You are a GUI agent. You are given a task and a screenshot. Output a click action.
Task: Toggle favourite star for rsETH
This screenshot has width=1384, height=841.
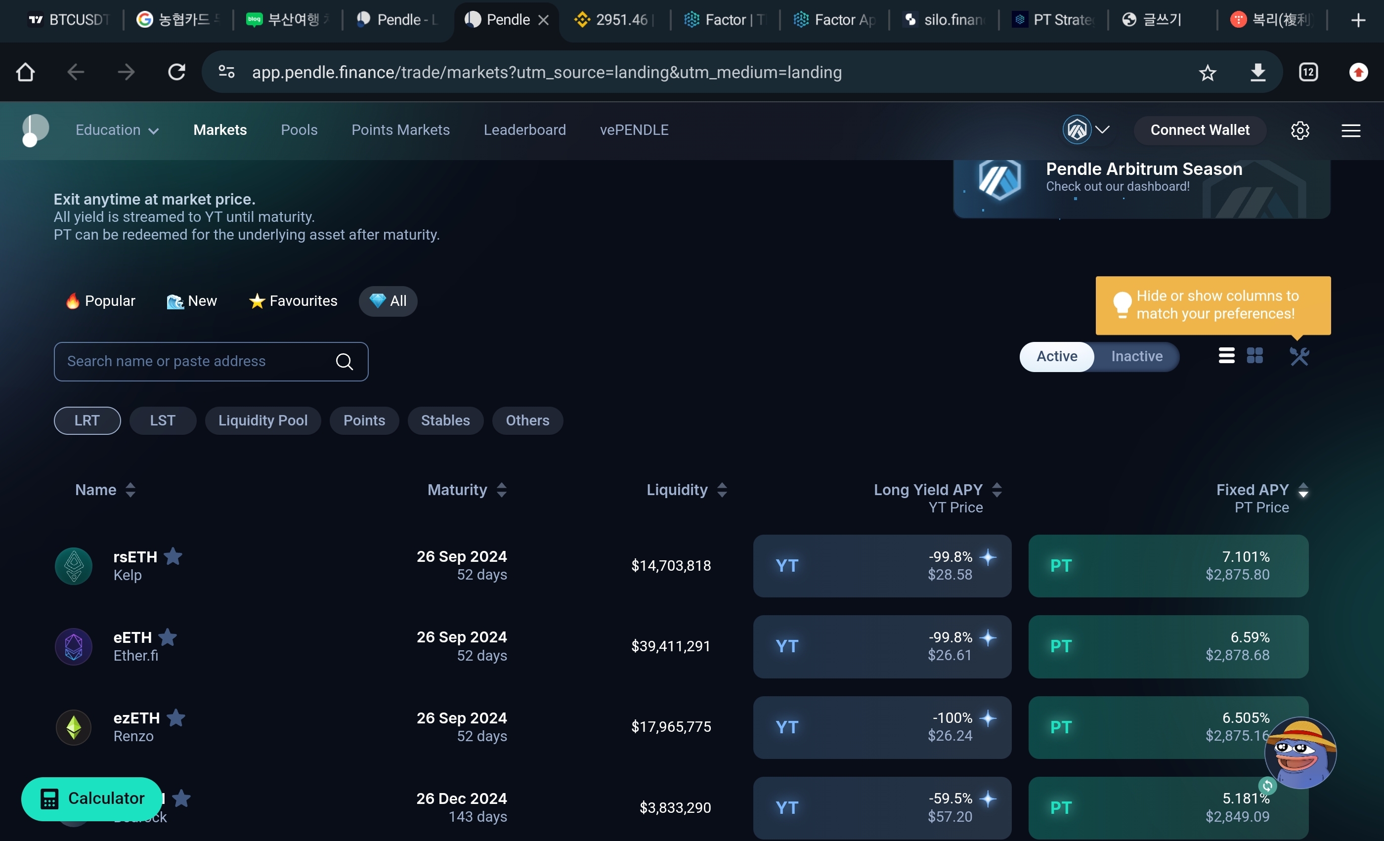point(173,556)
